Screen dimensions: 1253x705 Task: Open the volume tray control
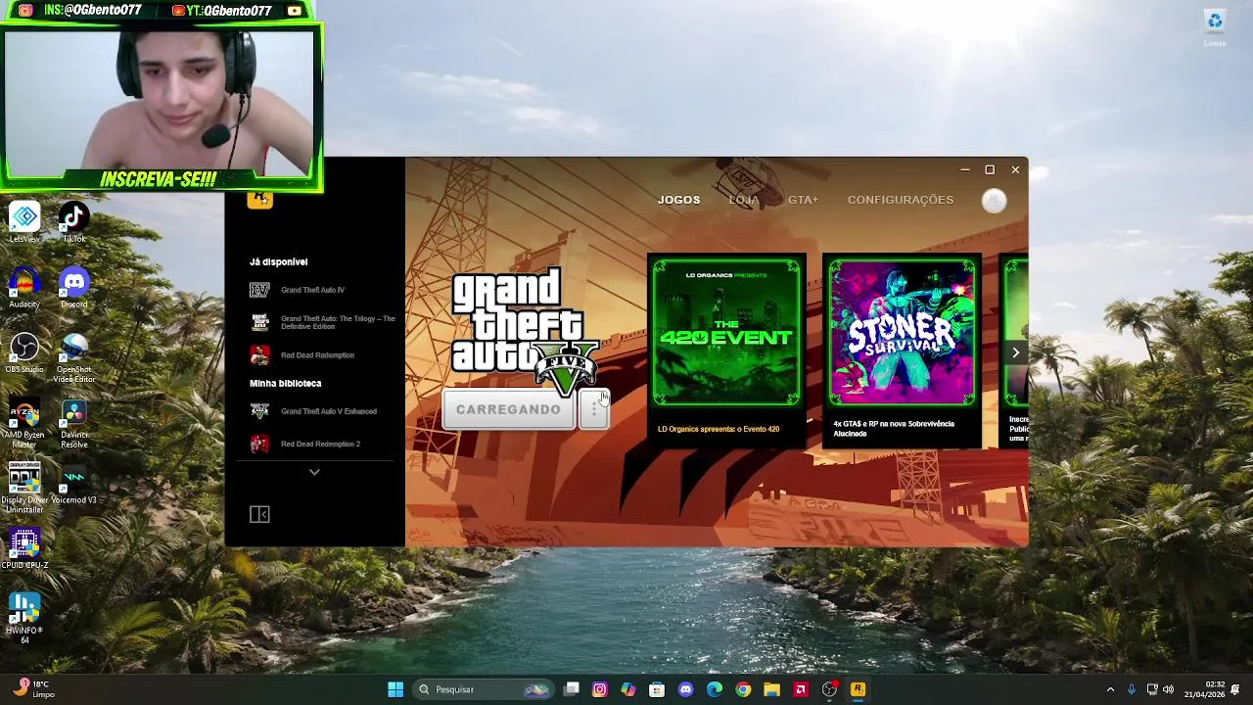tap(1169, 689)
